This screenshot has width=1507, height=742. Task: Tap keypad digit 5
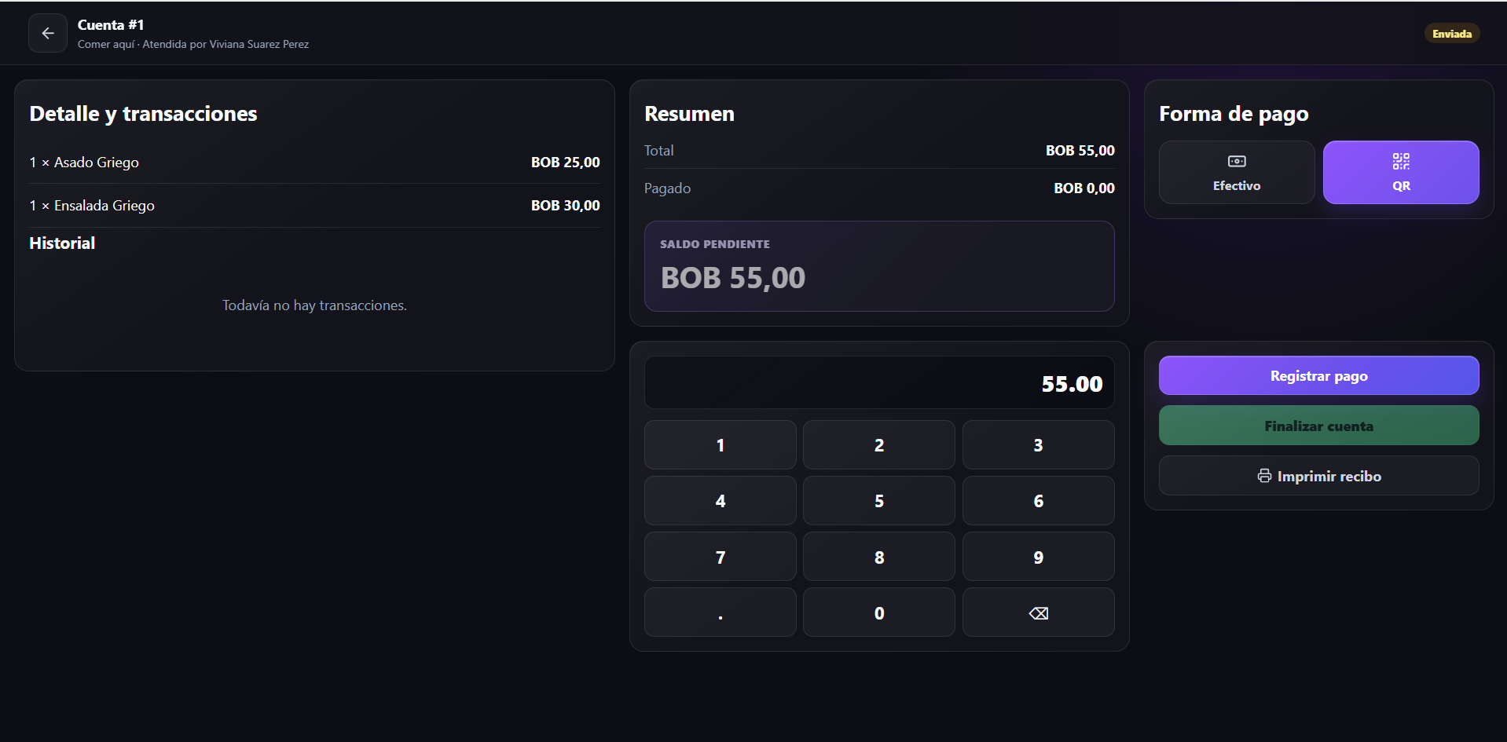point(879,501)
